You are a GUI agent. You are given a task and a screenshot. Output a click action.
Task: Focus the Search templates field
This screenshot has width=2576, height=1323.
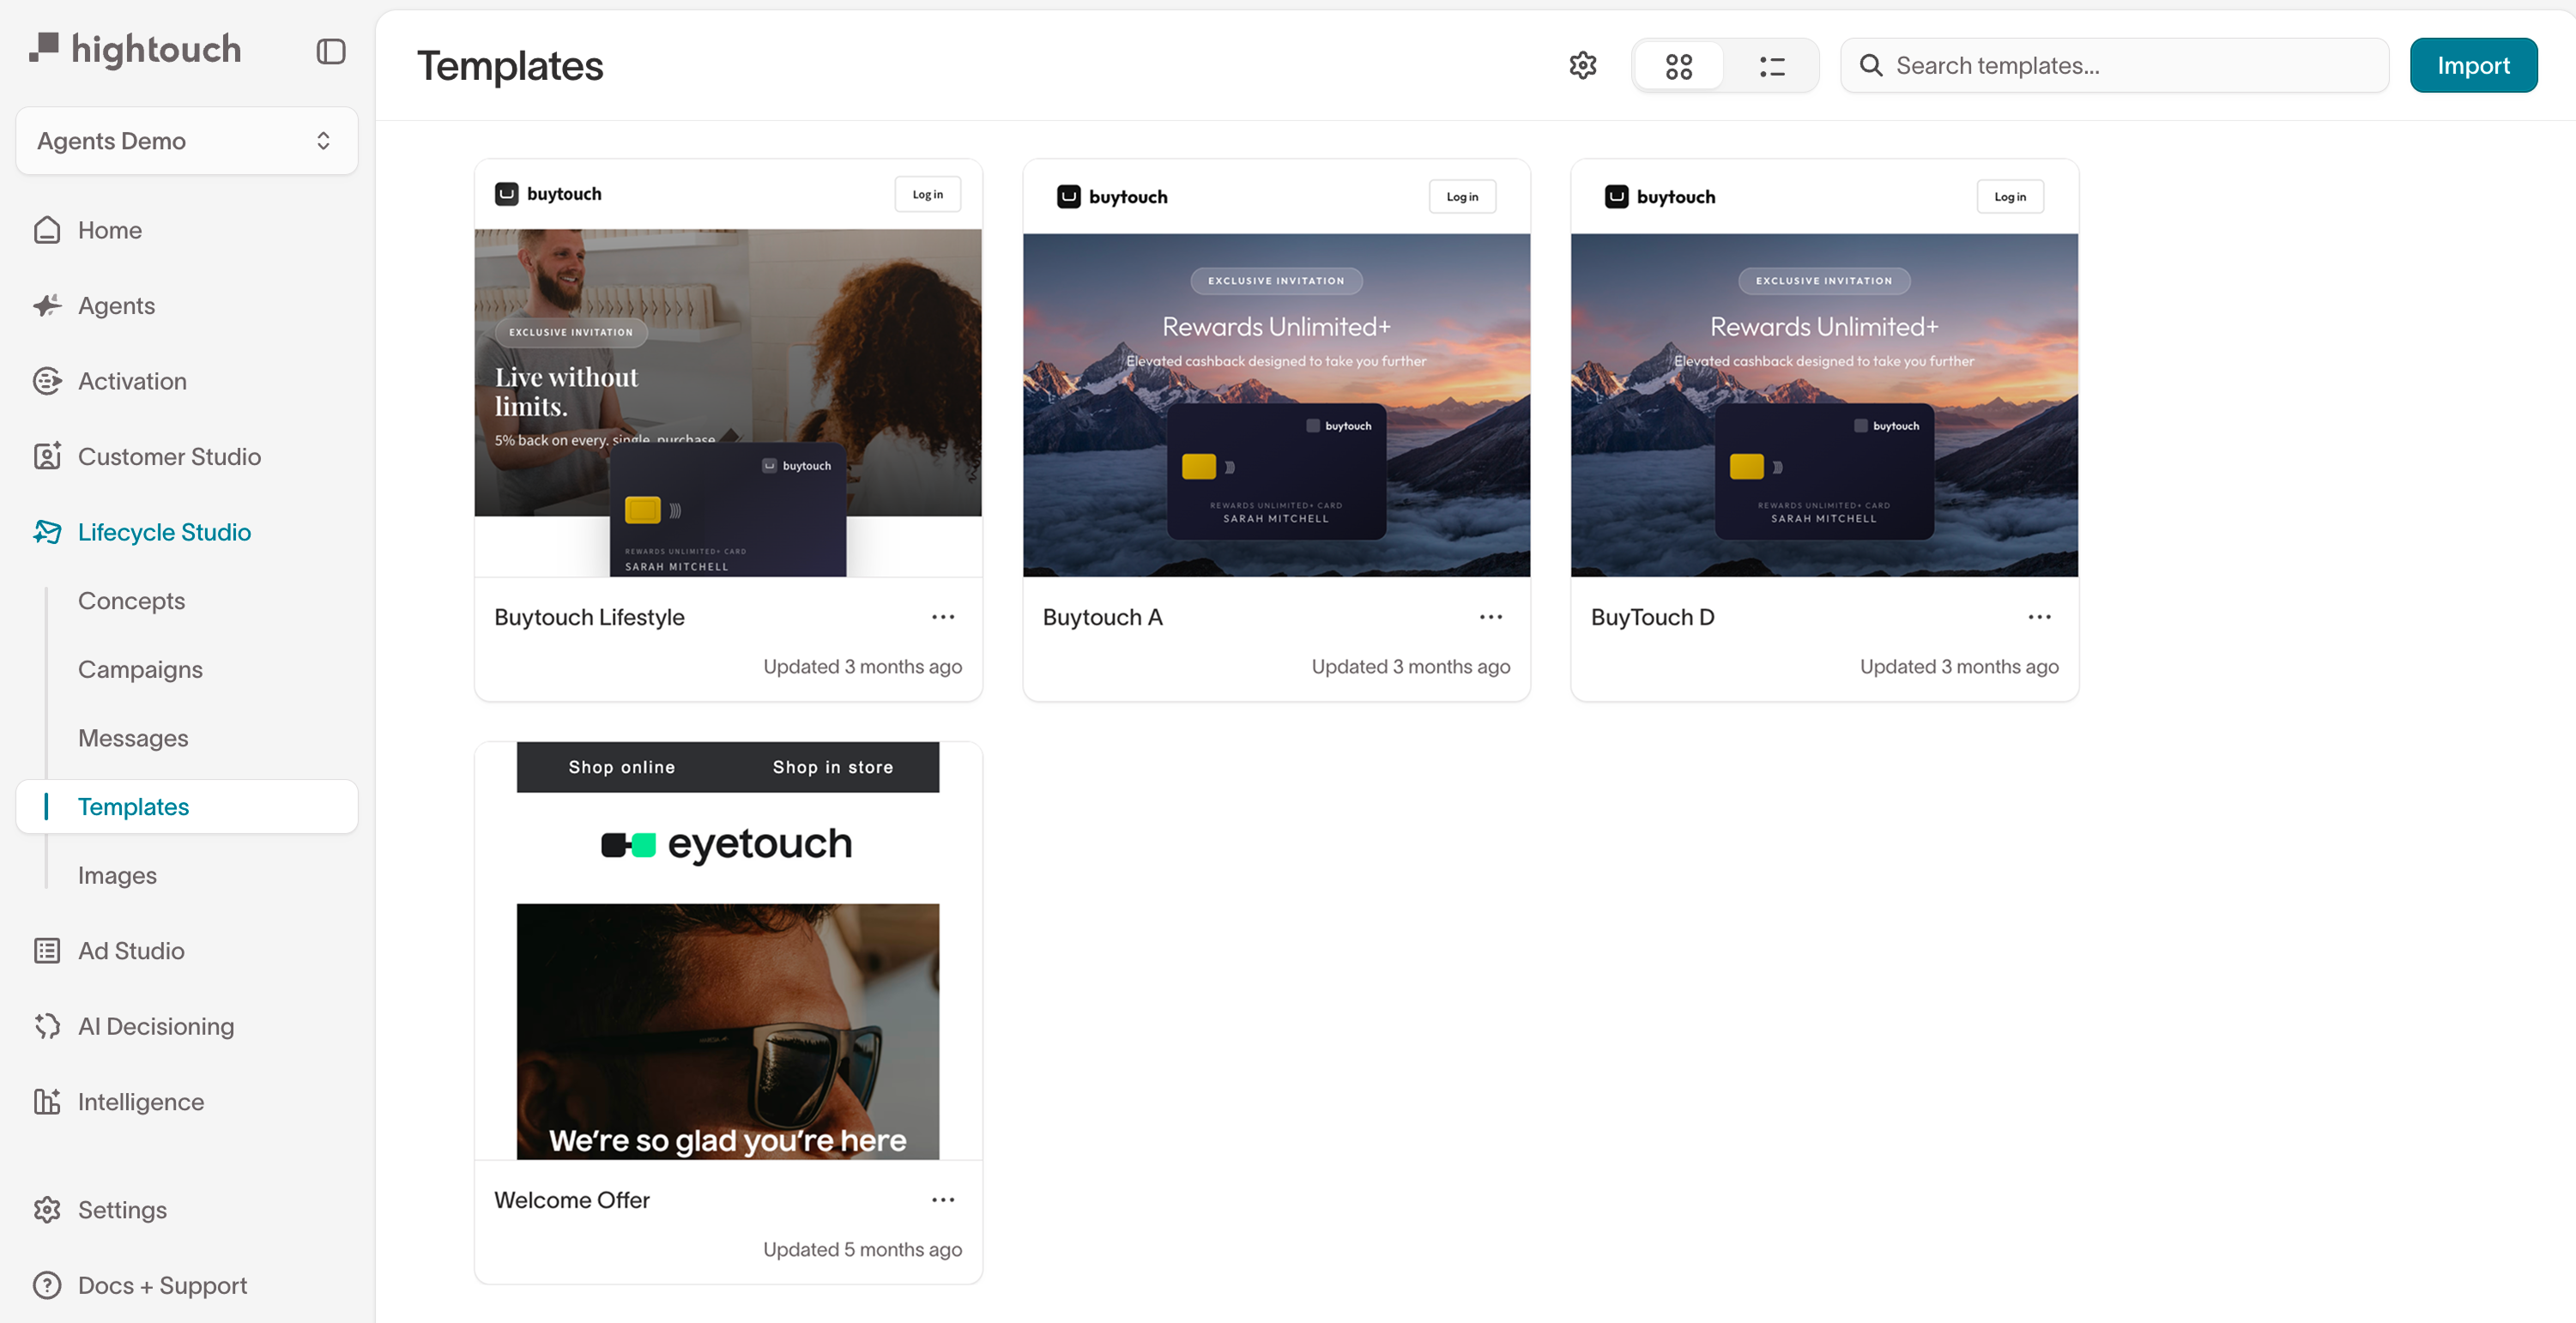[2115, 66]
